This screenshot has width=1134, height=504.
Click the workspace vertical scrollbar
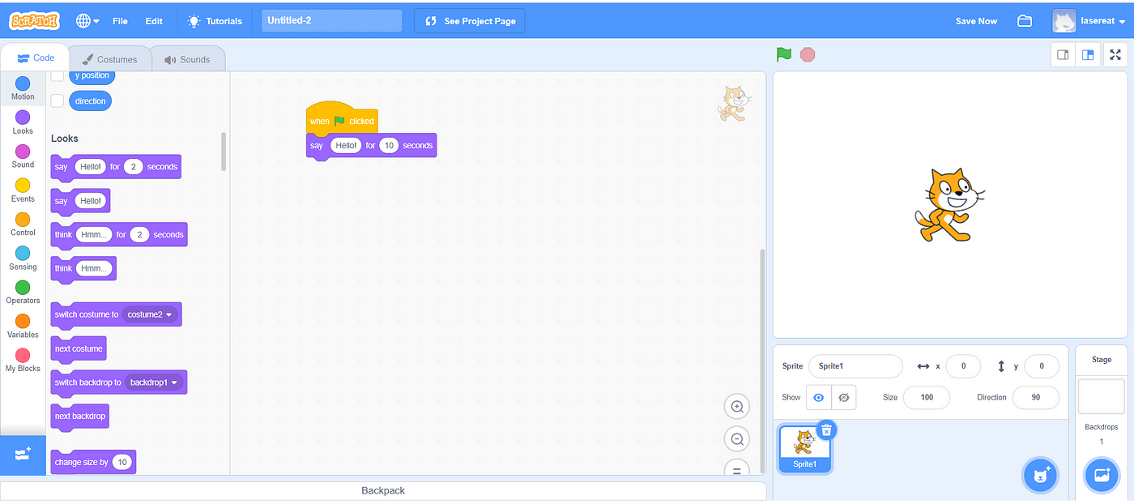pyautogui.click(x=761, y=361)
